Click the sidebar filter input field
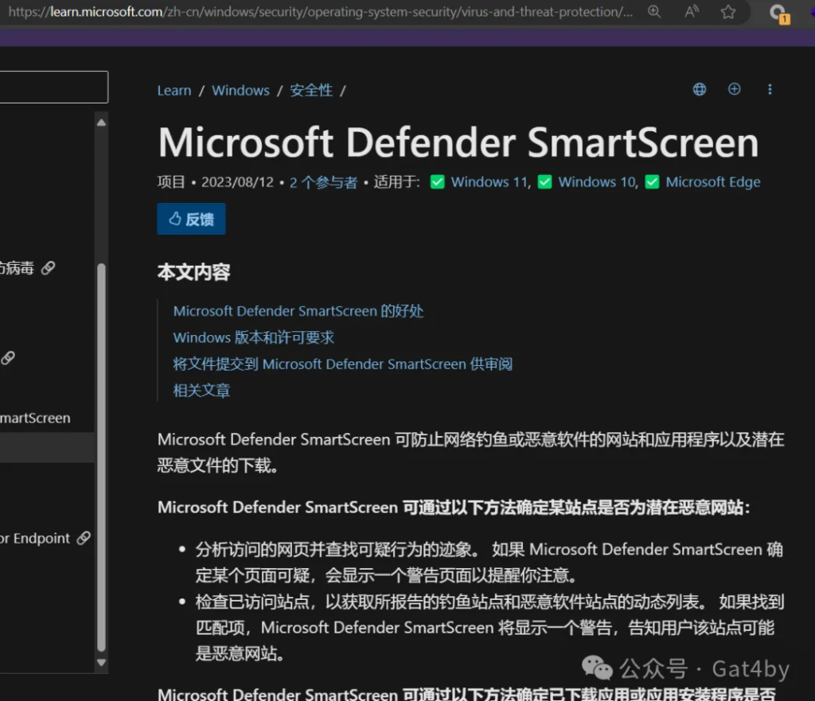The height and width of the screenshot is (701, 815). point(54,87)
